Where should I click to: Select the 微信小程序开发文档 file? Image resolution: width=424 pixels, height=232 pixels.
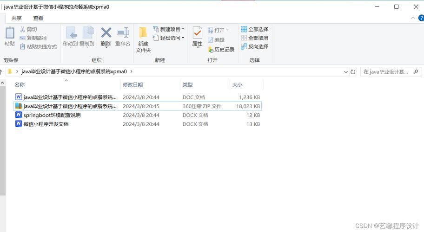[46, 124]
